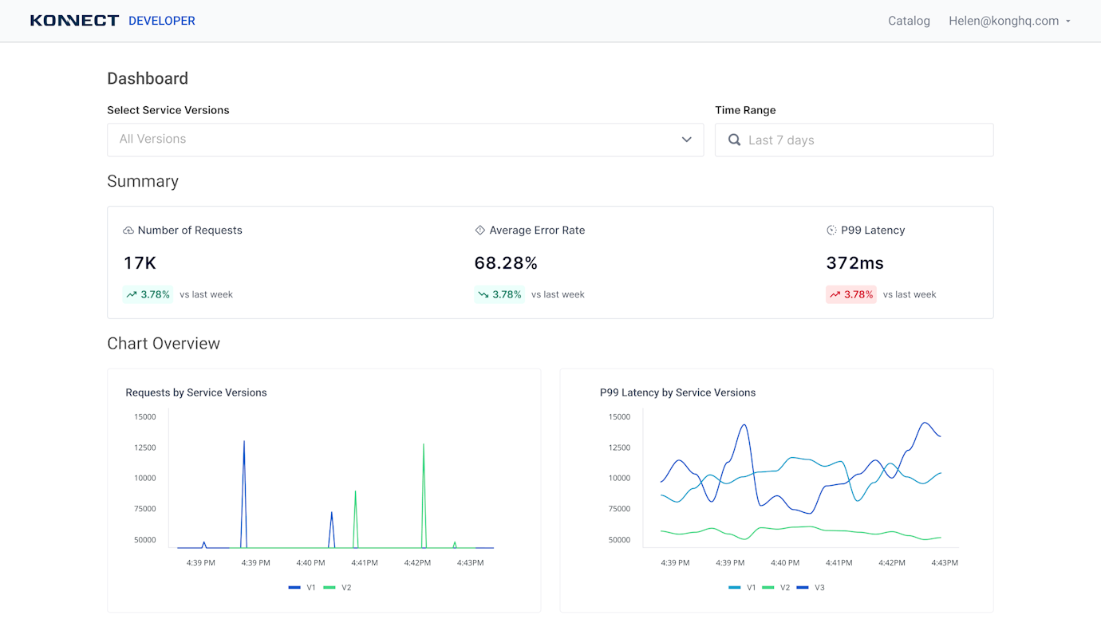Click the magnifier icon in the Time Range field
Image resolution: width=1101 pixels, height=619 pixels.
point(734,140)
